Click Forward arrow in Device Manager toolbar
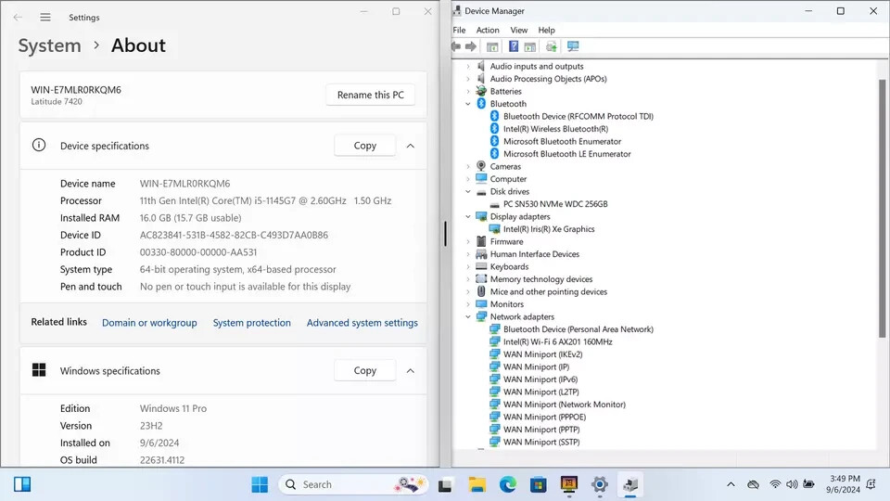The width and height of the screenshot is (890, 501). click(471, 46)
